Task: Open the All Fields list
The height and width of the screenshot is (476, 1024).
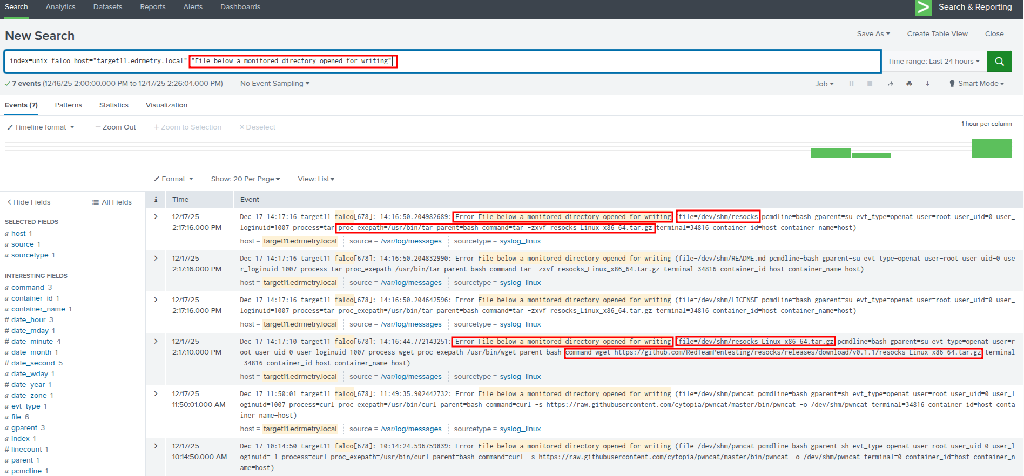Action: click(112, 202)
